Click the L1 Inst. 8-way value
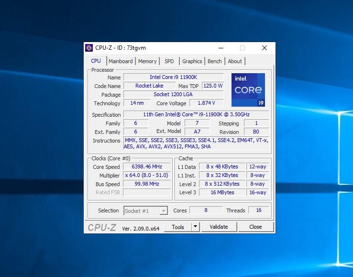 [x=257, y=175]
